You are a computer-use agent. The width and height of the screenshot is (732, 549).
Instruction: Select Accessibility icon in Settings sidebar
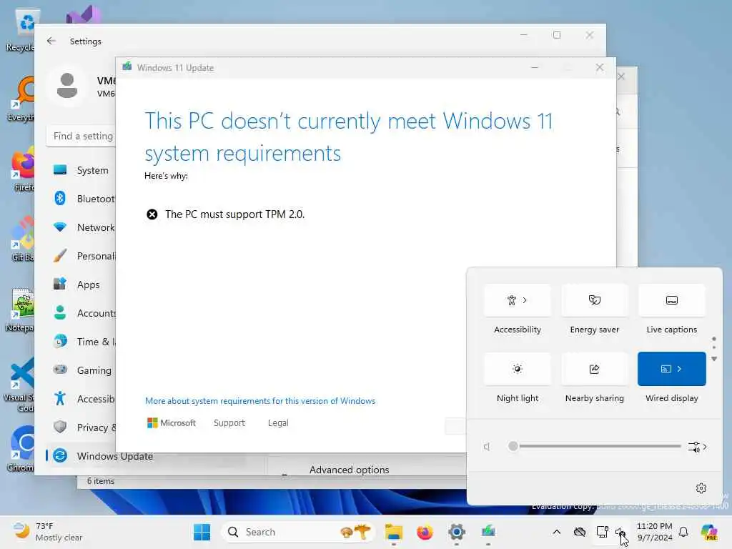60,399
